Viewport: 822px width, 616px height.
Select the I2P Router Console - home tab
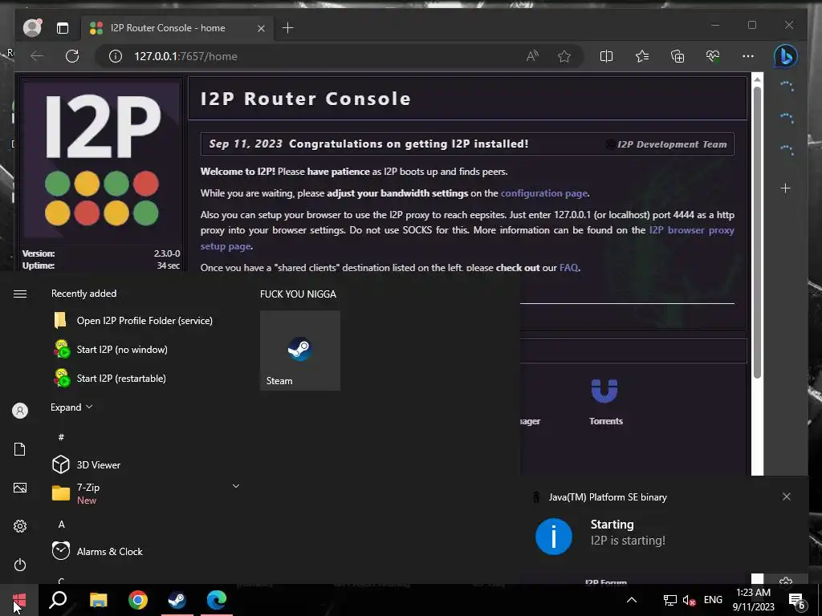click(x=176, y=28)
